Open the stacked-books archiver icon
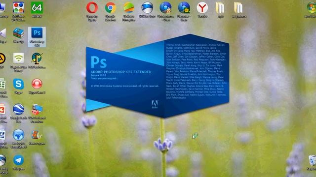This screenshot has width=316, height=177. (18, 33)
